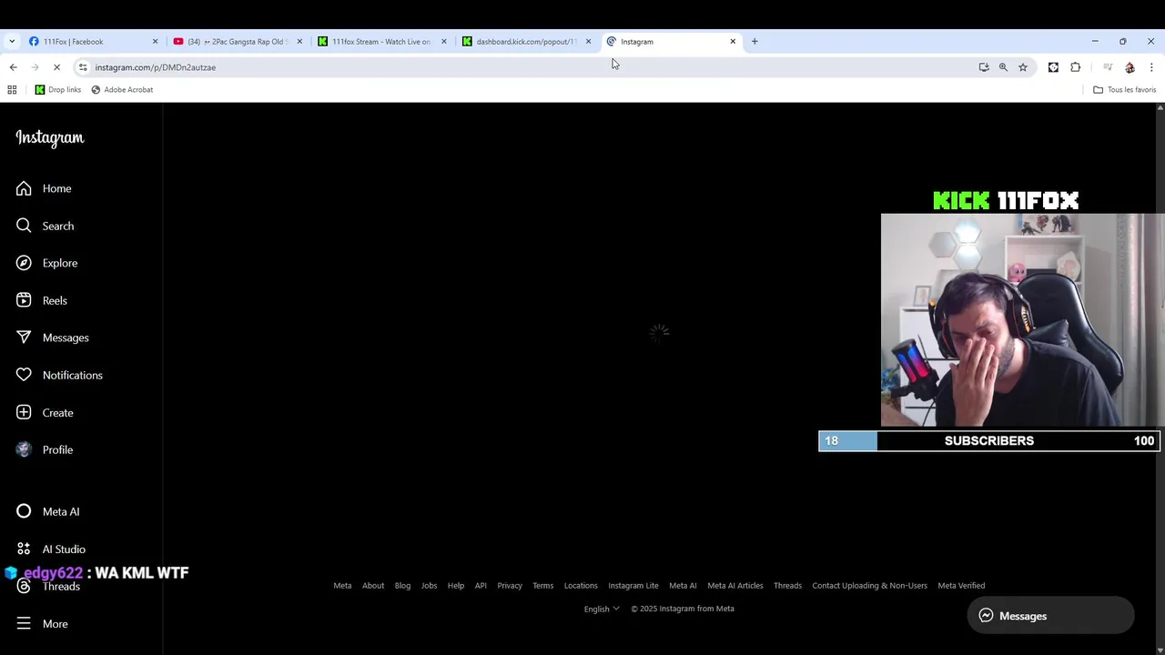This screenshot has width=1165, height=655.
Task: Open new browser tab with plus
Action: pos(755,41)
